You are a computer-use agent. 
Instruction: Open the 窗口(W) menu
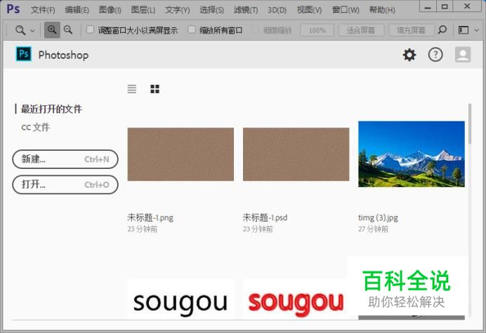click(346, 10)
